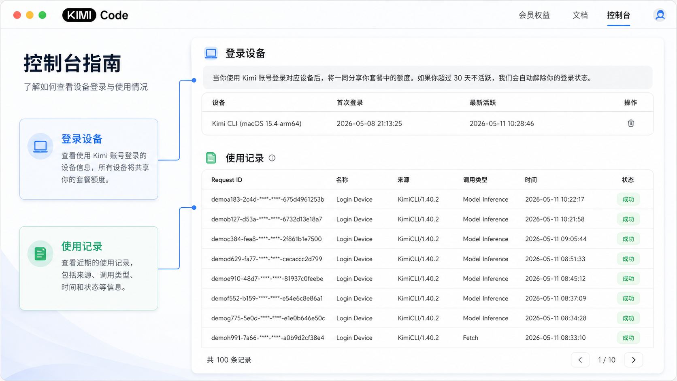
Task: Select the 登录设备 guide card title
Action: pos(82,139)
